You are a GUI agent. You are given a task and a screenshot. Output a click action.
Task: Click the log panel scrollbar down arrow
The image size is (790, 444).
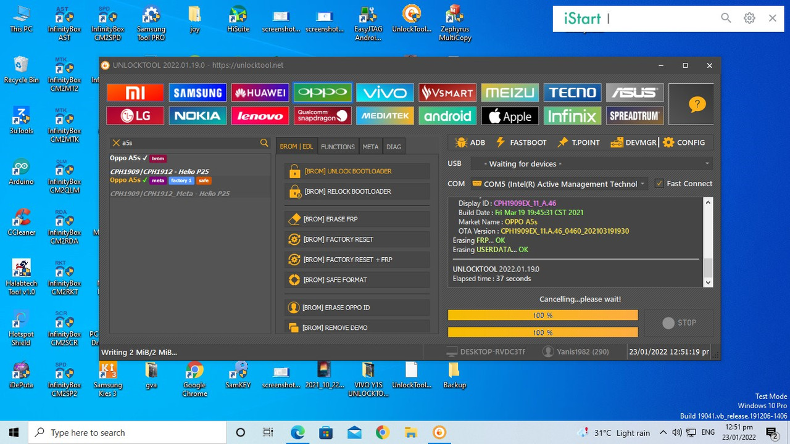(708, 282)
